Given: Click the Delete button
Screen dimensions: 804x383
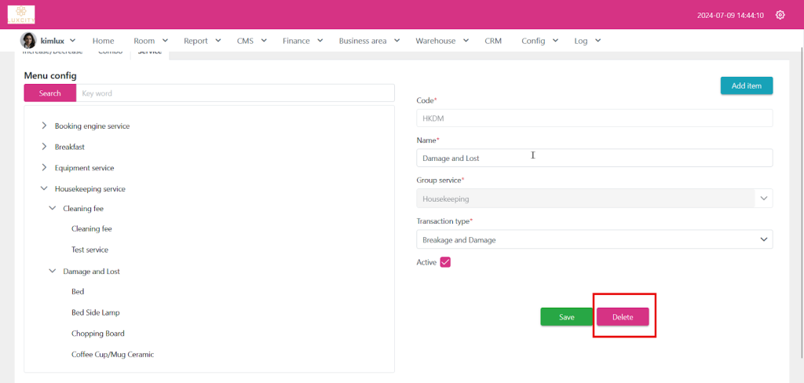Looking at the screenshot, I should point(623,317).
